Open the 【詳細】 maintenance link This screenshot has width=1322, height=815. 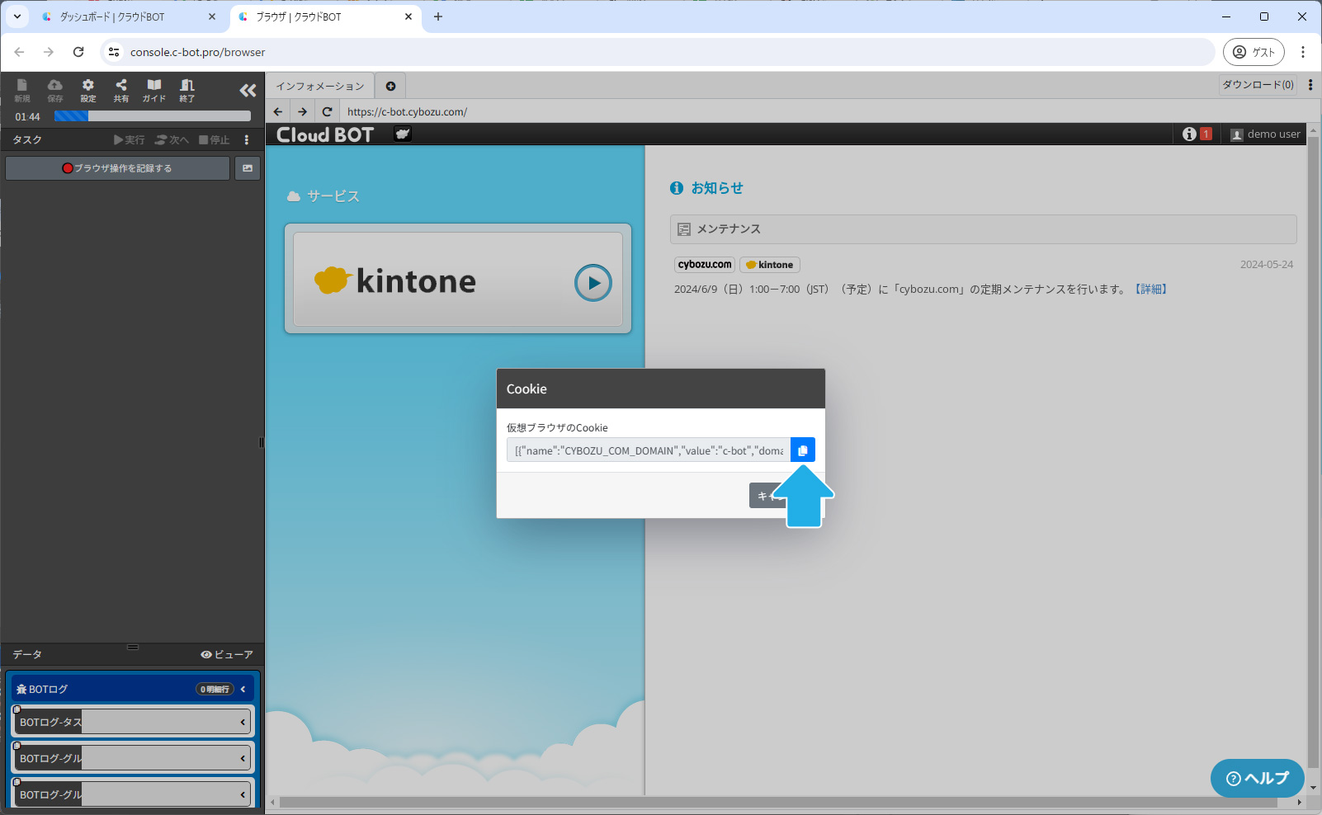[x=1151, y=290]
